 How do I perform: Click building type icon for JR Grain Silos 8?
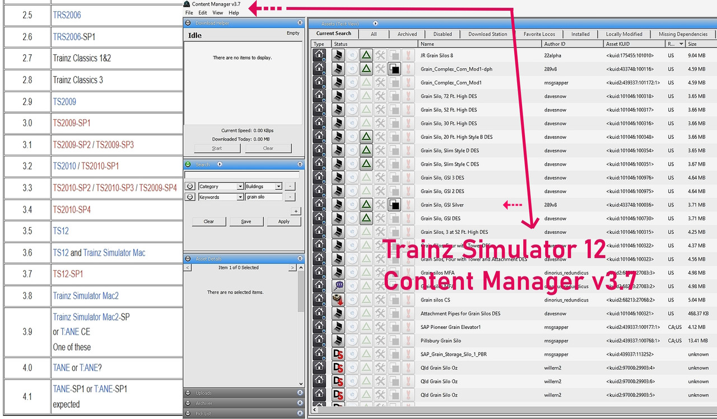click(x=319, y=55)
